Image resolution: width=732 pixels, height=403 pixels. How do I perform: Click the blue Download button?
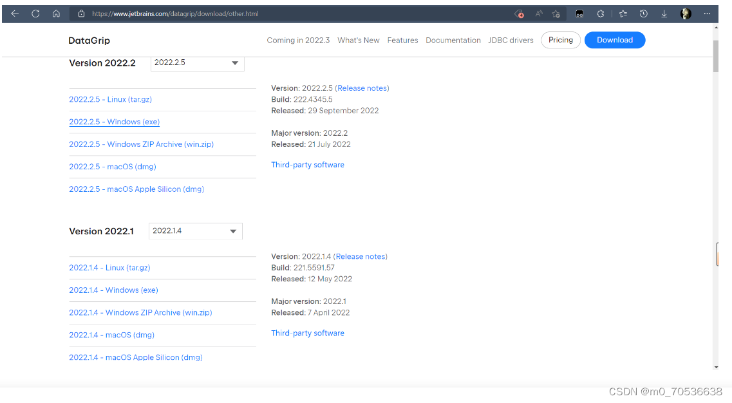click(615, 40)
